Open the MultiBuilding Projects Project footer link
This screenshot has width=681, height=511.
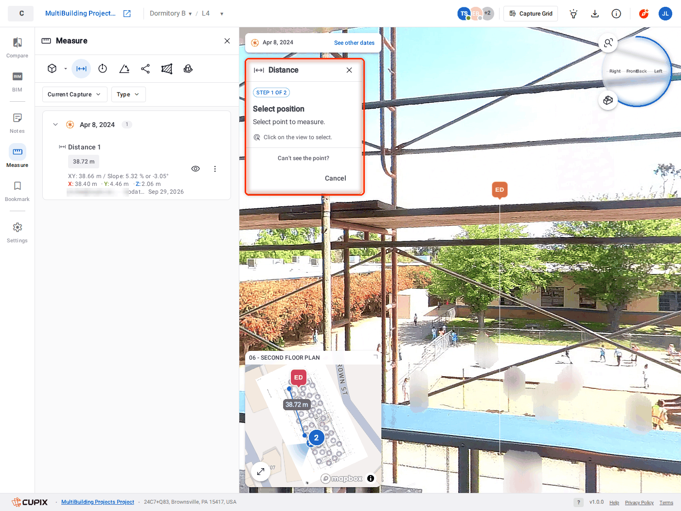(x=98, y=502)
